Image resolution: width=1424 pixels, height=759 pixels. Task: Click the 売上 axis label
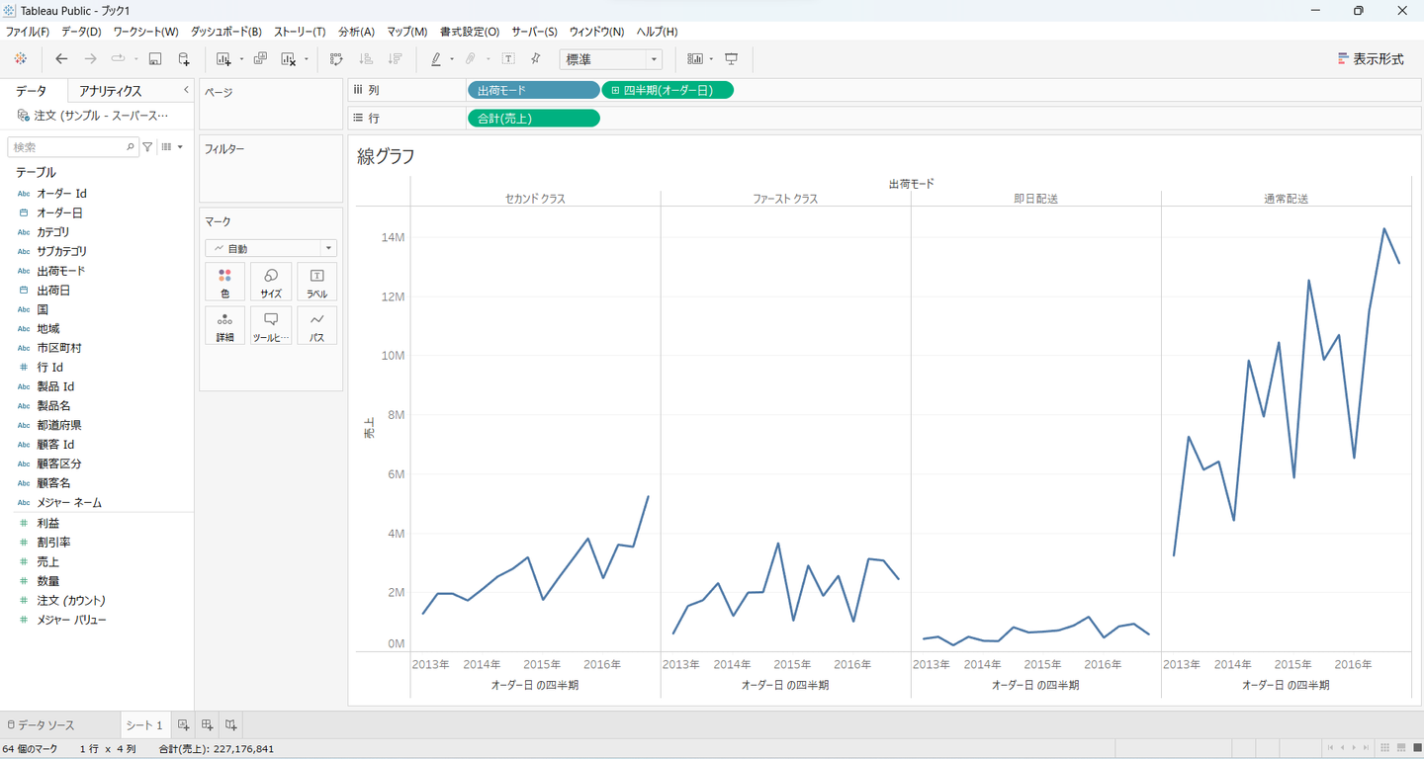(x=369, y=429)
